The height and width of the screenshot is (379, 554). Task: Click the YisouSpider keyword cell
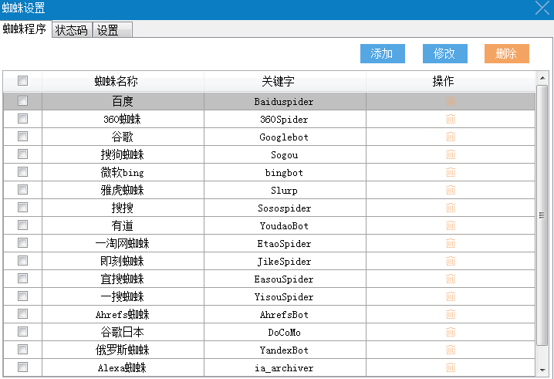click(285, 296)
